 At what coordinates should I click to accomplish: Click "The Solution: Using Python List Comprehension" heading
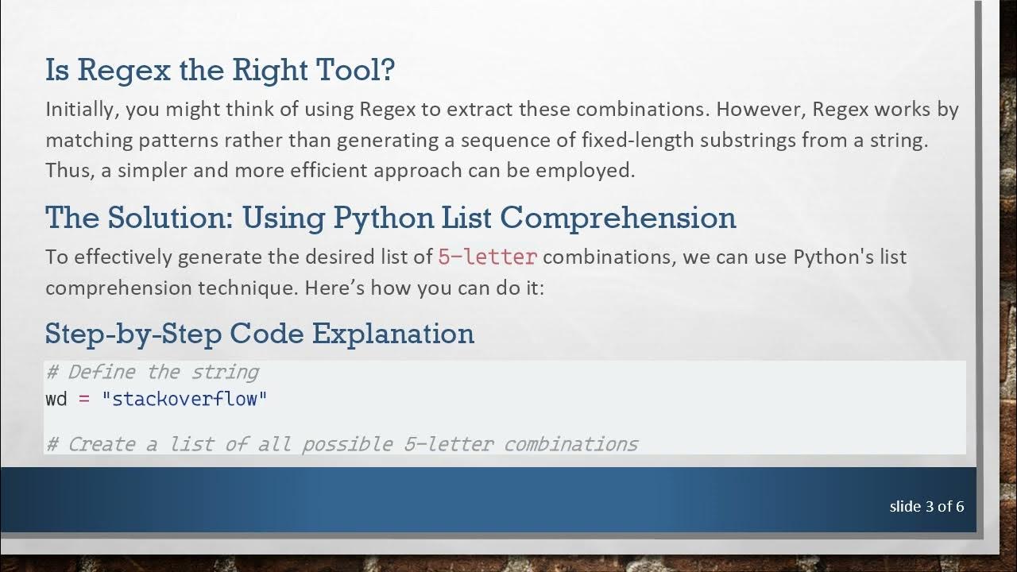coord(390,218)
